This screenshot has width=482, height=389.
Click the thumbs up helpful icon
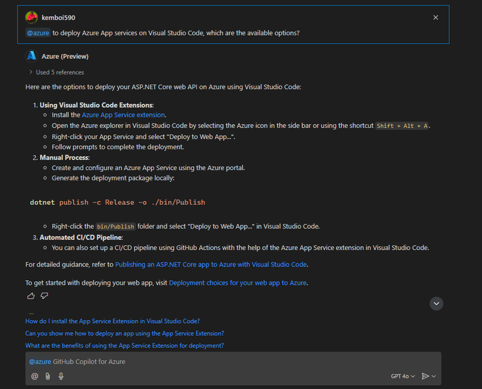pyautogui.click(x=31, y=296)
